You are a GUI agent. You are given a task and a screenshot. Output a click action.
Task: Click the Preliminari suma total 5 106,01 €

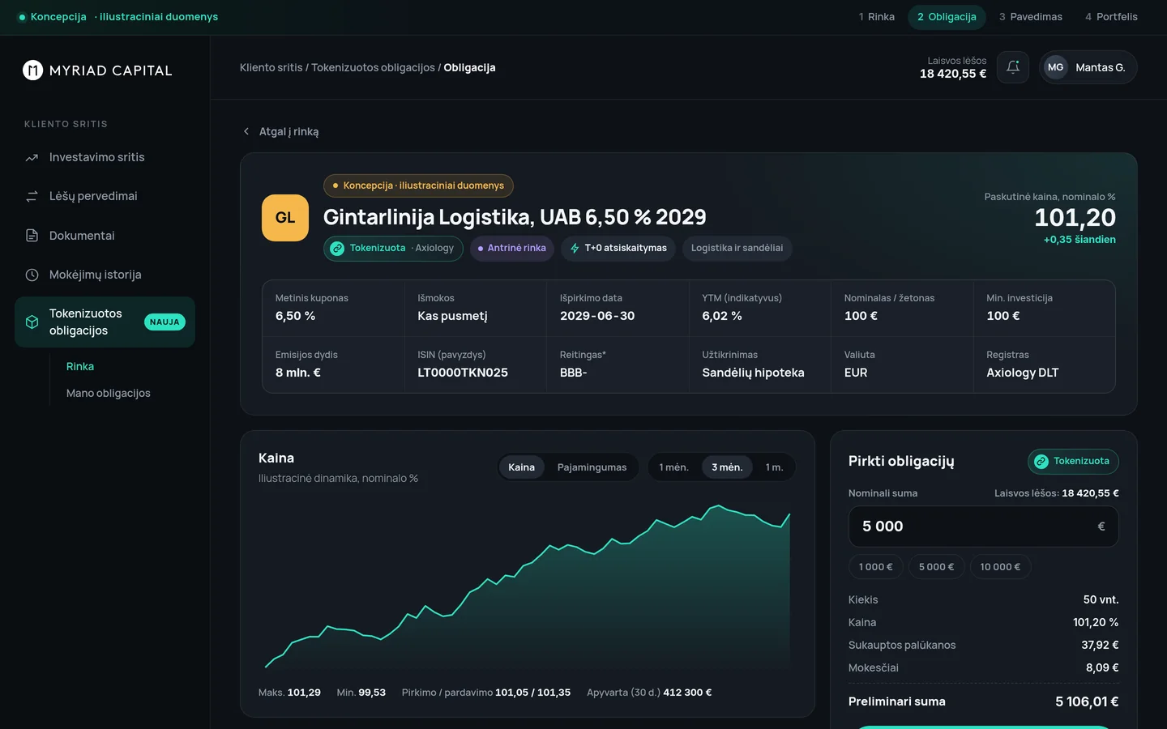coord(1087,701)
